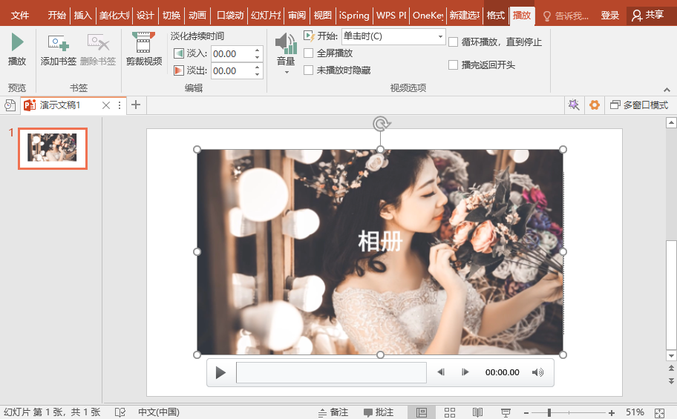
Task: Click the vertical scrollbar down arrow
Action: coord(671,356)
